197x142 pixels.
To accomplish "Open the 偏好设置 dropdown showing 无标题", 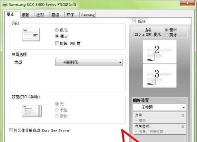I will (x=160, y=107).
